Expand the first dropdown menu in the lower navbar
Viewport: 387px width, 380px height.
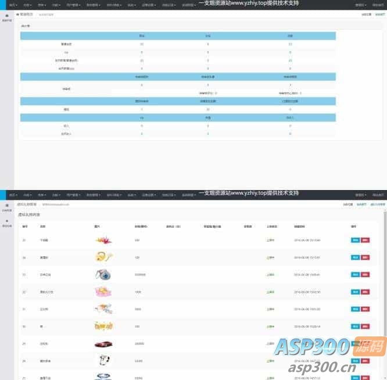click(13, 195)
